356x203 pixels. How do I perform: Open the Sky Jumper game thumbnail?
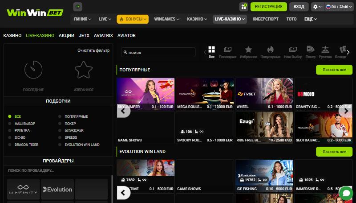[x=146, y=94]
